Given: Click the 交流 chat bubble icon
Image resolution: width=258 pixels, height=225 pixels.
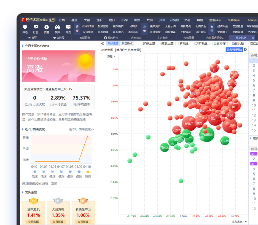Looking at the screenshot, I should click(x=68, y=27).
